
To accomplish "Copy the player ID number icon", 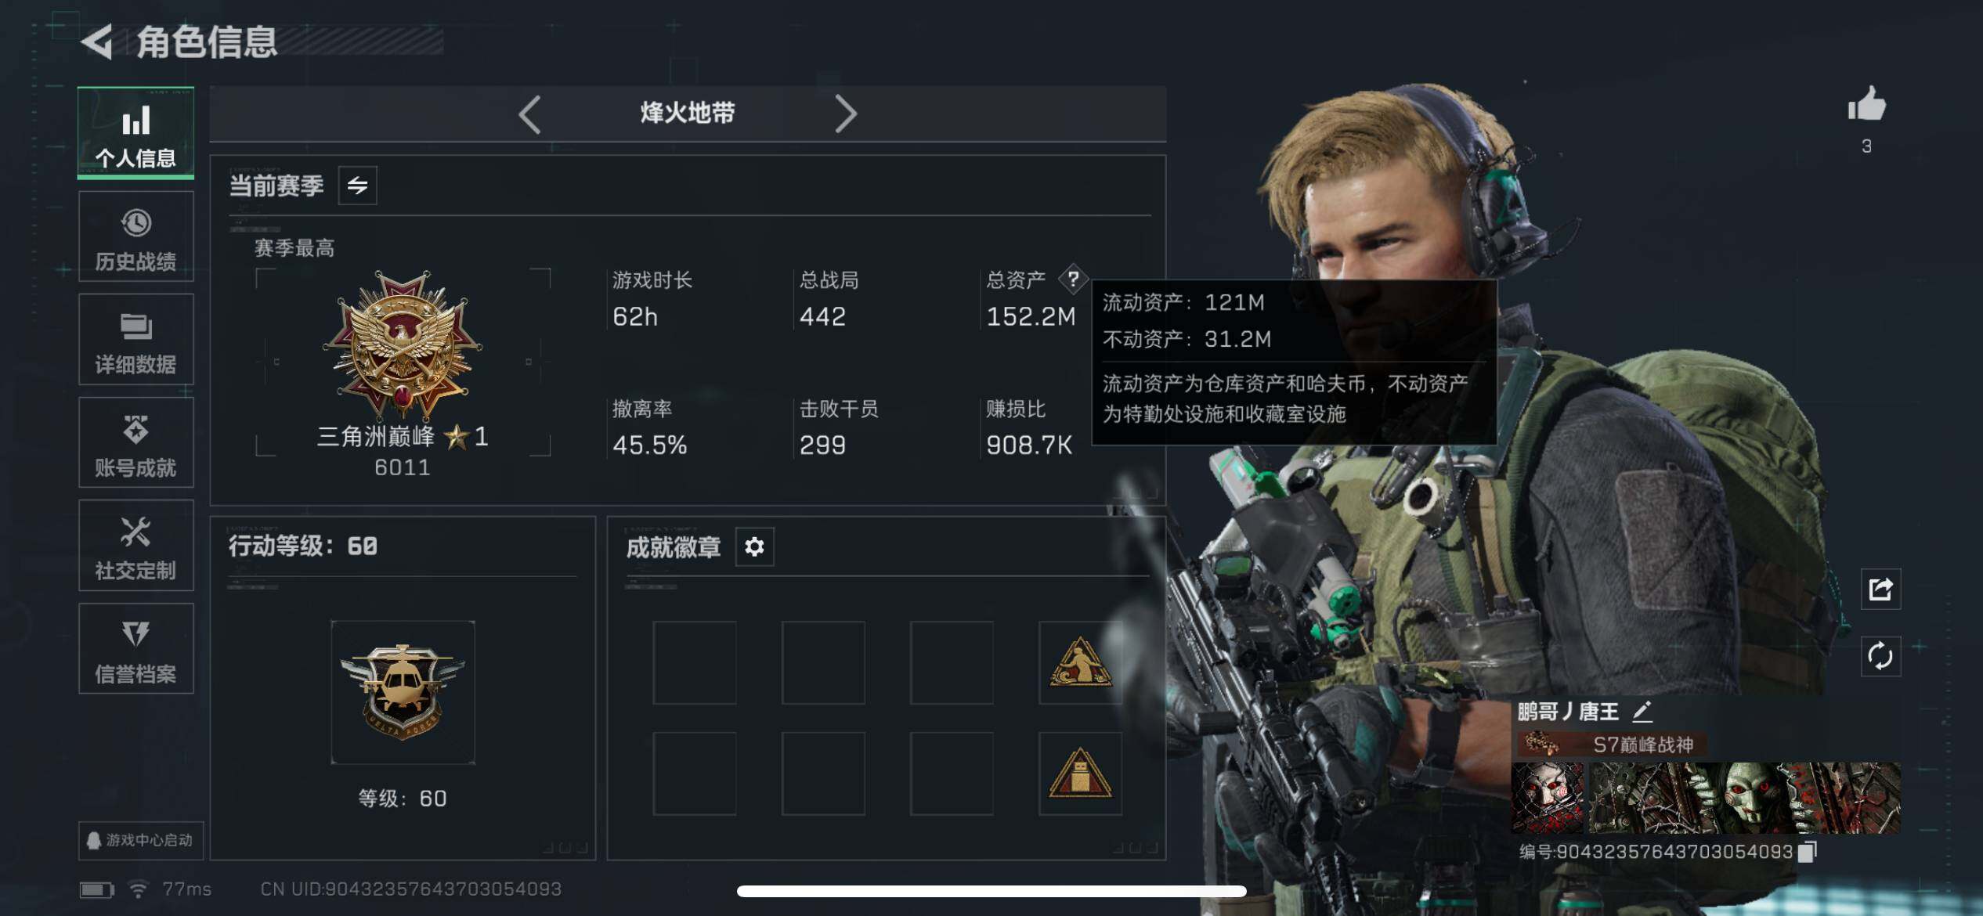I will (x=1808, y=851).
